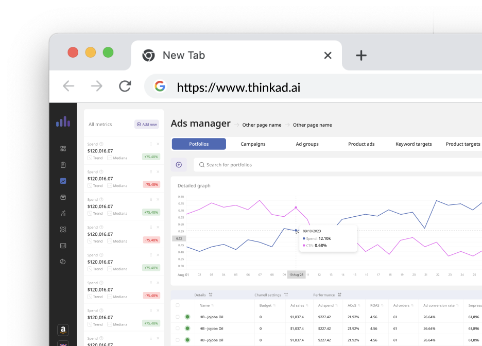Image resolution: width=482 pixels, height=346 pixels.
Task: Toggle Mediana checkbox in first Spend card
Action: click(110, 158)
